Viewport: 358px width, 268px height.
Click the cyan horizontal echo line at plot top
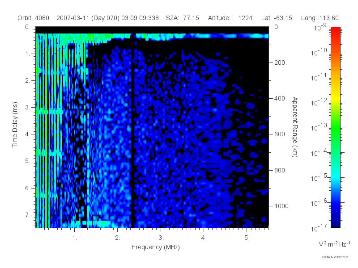coord(152,36)
